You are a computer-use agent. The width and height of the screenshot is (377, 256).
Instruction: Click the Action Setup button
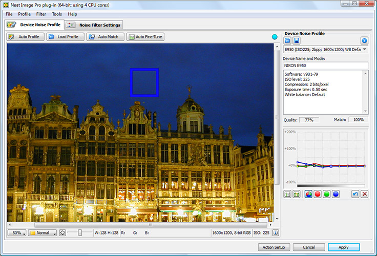[x=274, y=247]
